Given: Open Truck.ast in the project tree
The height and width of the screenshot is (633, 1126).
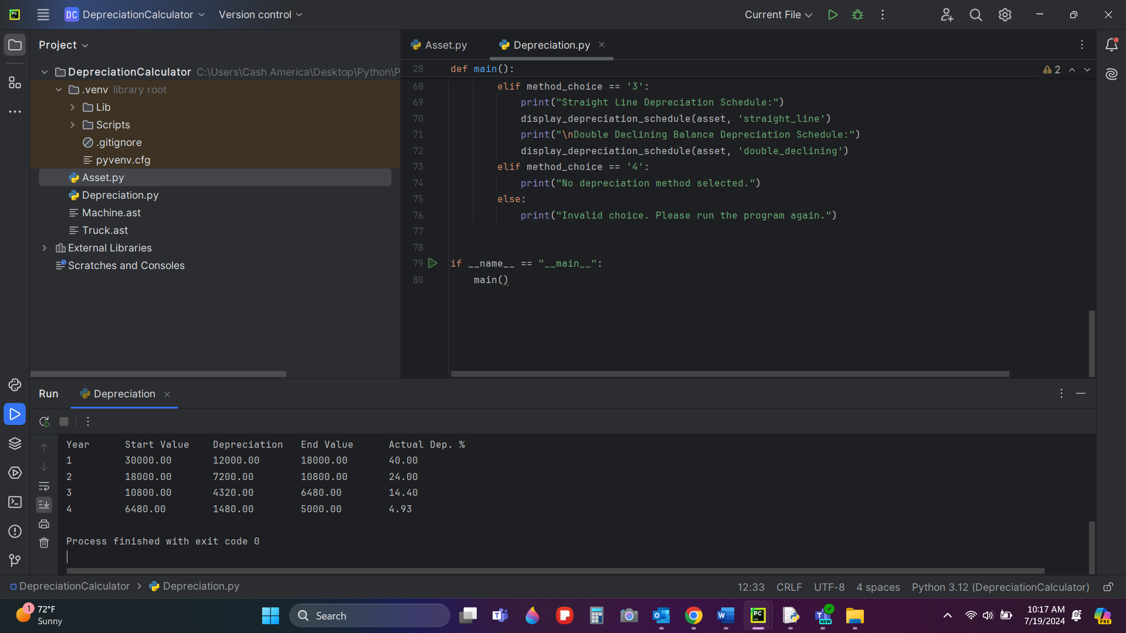Looking at the screenshot, I should point(104,230).
